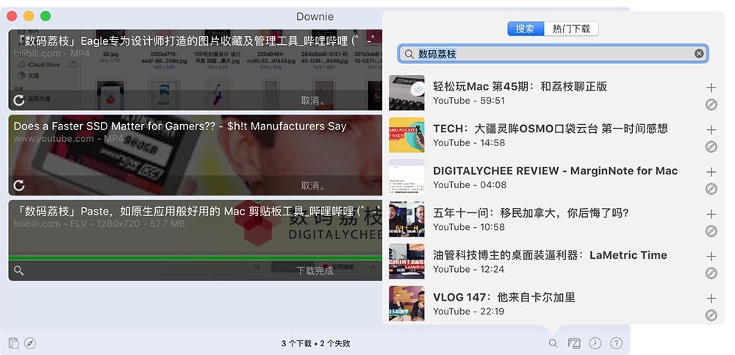Retry the Eagle bilibili download

tap(19, 101)
